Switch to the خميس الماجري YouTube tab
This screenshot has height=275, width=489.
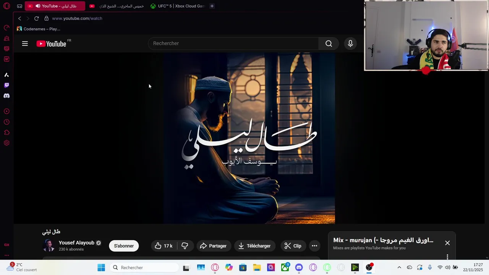click(117, 6)
